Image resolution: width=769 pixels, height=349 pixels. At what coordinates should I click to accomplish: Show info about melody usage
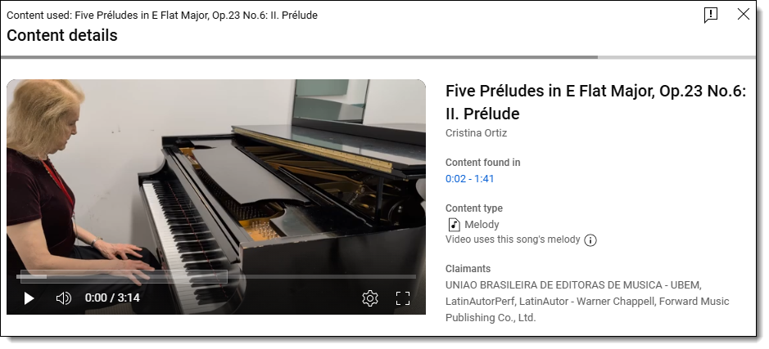coord(590,240)
